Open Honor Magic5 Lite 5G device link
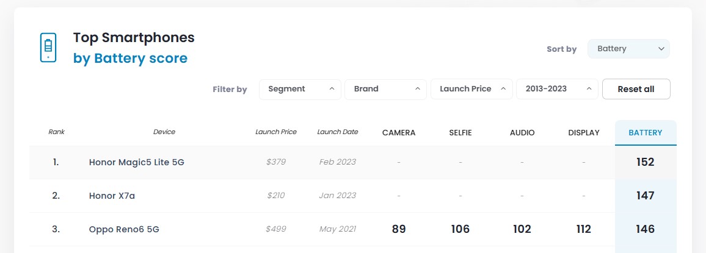Viewport: 706px width, 253px height. click(137, 162)
